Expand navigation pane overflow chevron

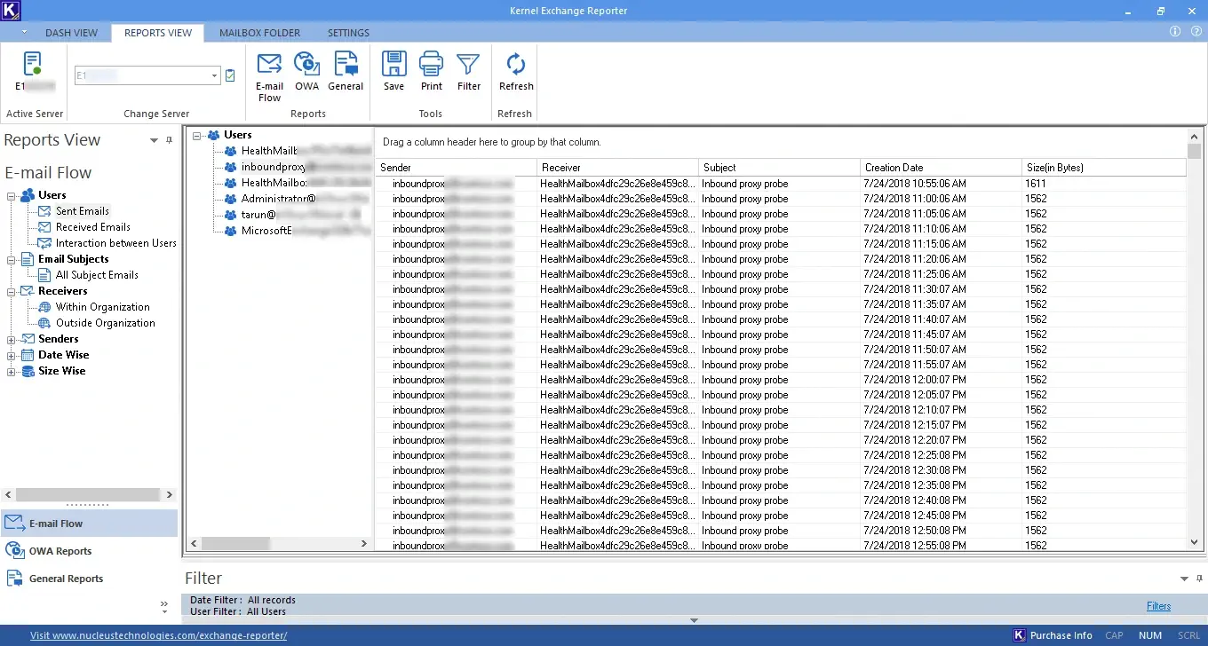(x=164, y=606)
